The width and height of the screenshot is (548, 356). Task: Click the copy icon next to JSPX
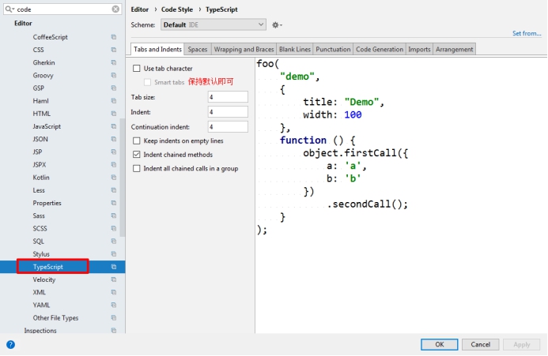coord(114,165)
